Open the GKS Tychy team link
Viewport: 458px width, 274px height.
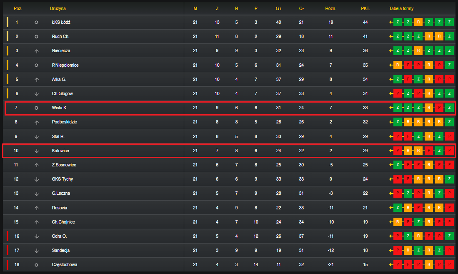[63, 179]
